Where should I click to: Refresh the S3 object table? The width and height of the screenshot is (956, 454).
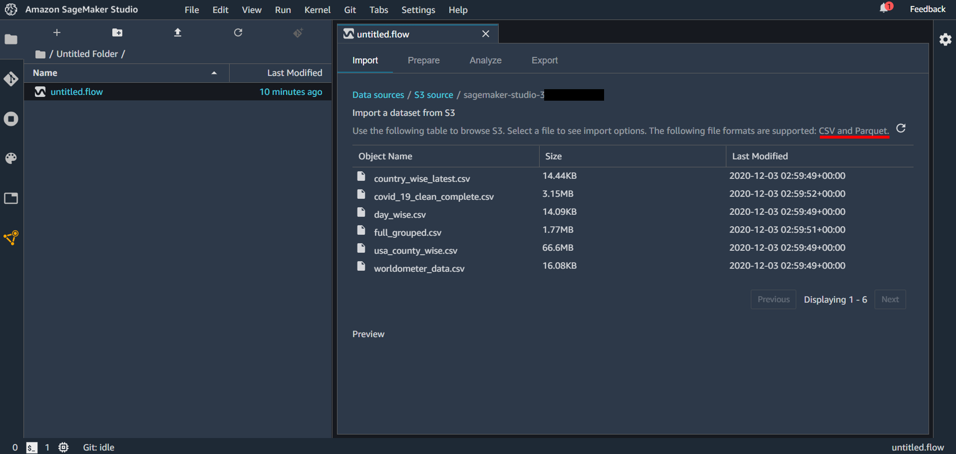coord(901,128)
